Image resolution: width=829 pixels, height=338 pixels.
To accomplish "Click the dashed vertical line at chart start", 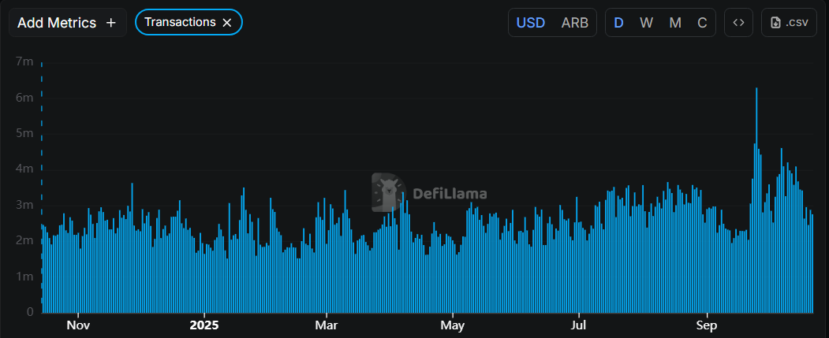I will (x=42, y=158).
